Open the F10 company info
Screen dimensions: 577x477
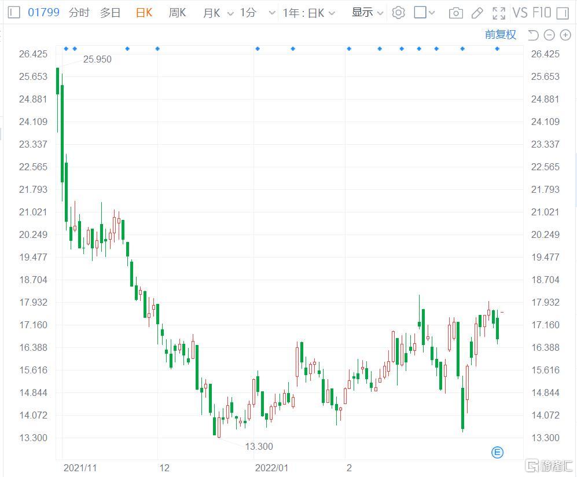pos(541,12)
